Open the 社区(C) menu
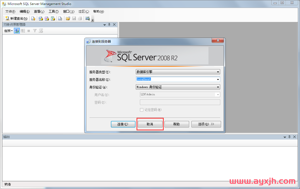This screenshot has height=189, width=300. tap(84, 12)
